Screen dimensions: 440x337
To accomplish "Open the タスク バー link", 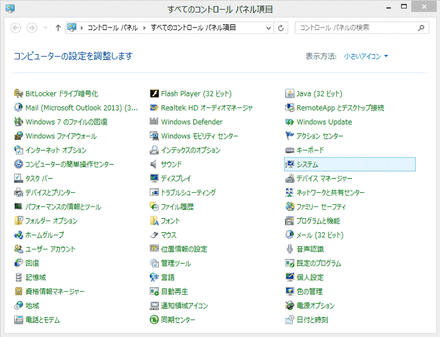I will (39, 179).
